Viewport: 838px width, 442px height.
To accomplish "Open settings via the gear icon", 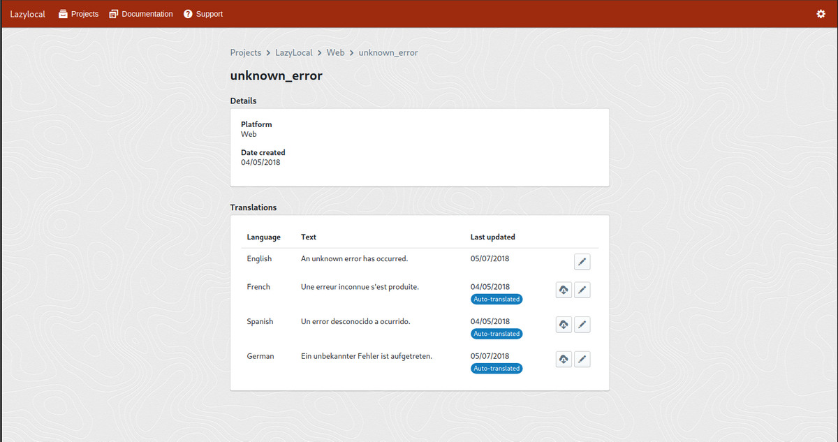I will click(x=821, y=14).
